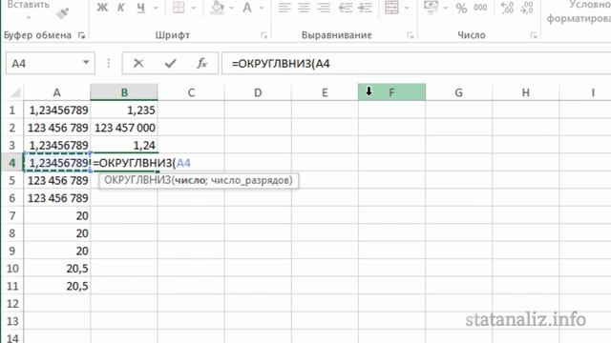The width and height of the screenshot is (611, 343).
Task: Decrease indent icon
Action: click(346, 8)
